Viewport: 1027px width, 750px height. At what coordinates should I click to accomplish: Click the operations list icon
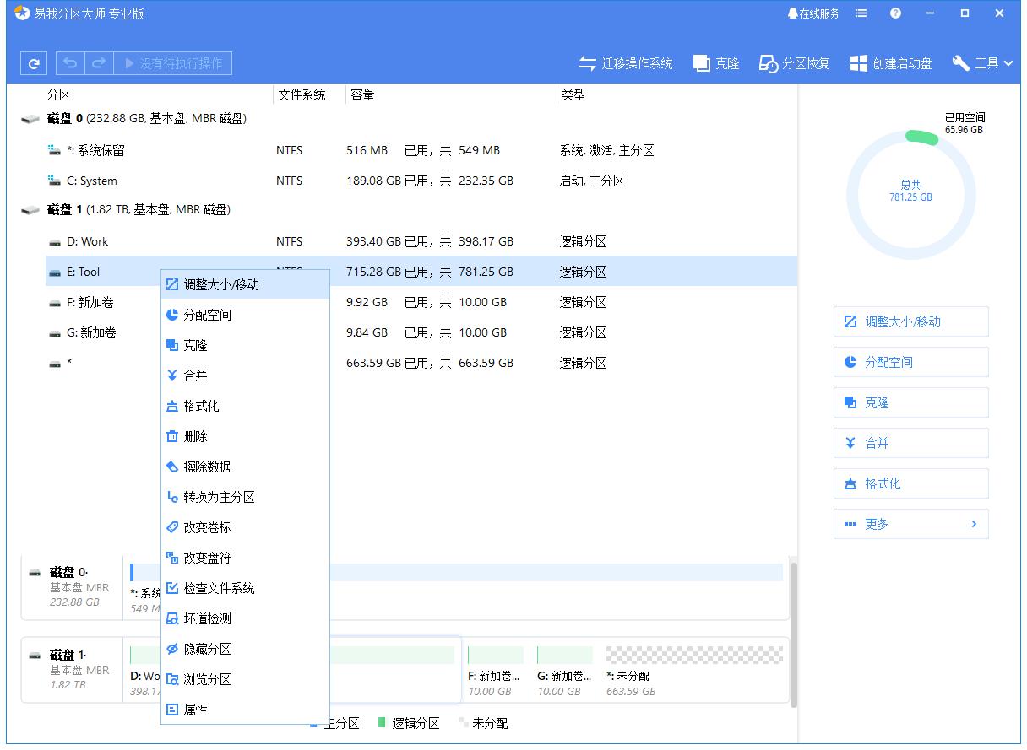click(x=860, y=13)
